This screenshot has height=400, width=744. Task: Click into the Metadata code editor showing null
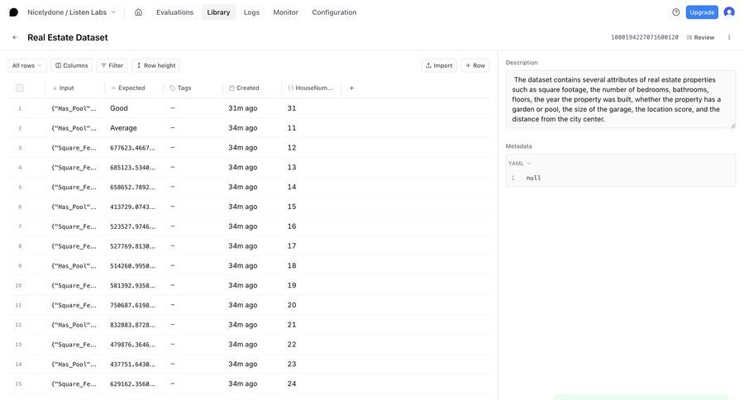[x=621, y=178]
